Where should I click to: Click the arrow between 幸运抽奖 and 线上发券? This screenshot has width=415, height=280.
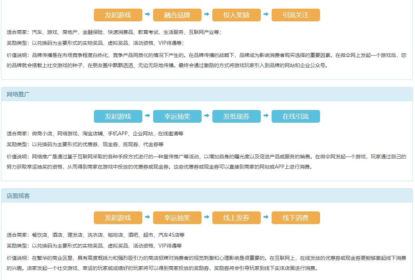[x=207, y=218]
